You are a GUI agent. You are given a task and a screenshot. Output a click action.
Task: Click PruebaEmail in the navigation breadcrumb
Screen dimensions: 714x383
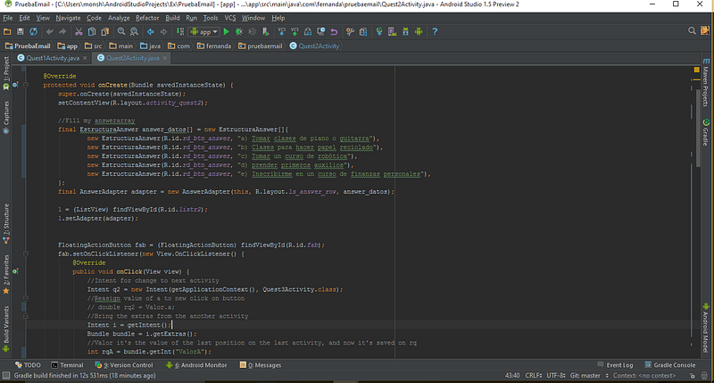[x=28, y=46]
